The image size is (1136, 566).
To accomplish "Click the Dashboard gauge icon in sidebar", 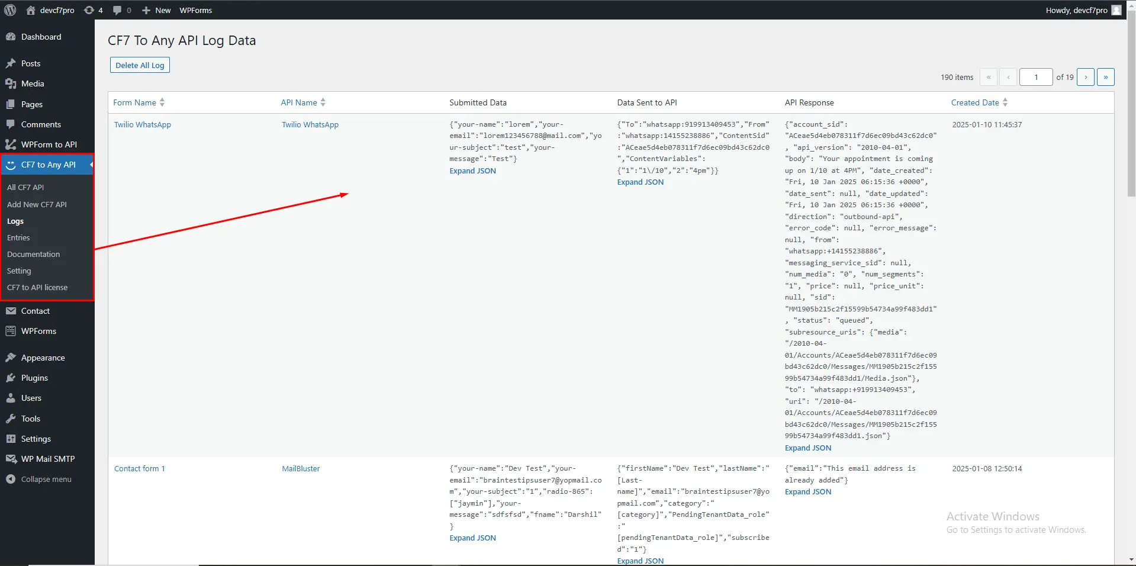I will click(11, 37).
